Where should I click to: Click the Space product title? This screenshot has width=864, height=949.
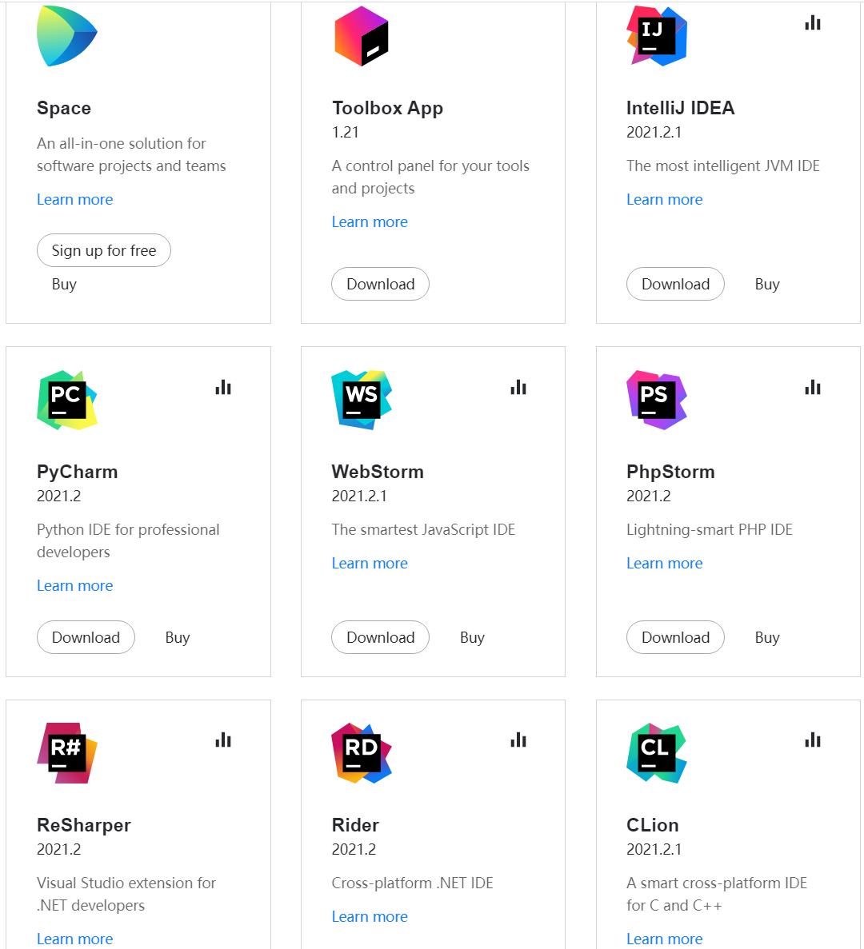pyautogui.click(x=64, y=108)
